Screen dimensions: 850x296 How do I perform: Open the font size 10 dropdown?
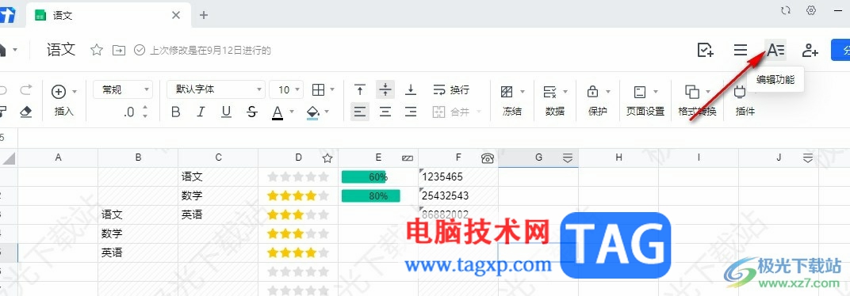coord(286,89)
